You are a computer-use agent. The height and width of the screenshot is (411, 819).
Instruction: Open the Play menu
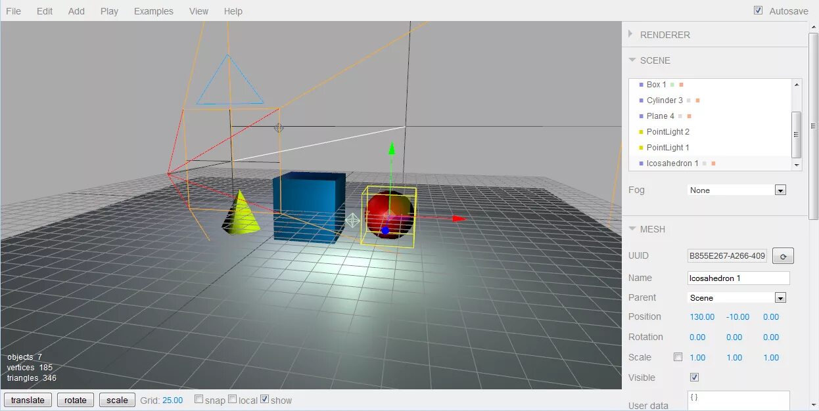tap(110, 11)
